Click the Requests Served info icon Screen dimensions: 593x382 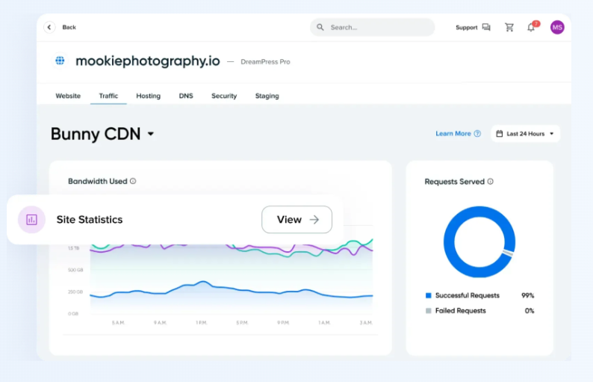(x=491, y=182)
